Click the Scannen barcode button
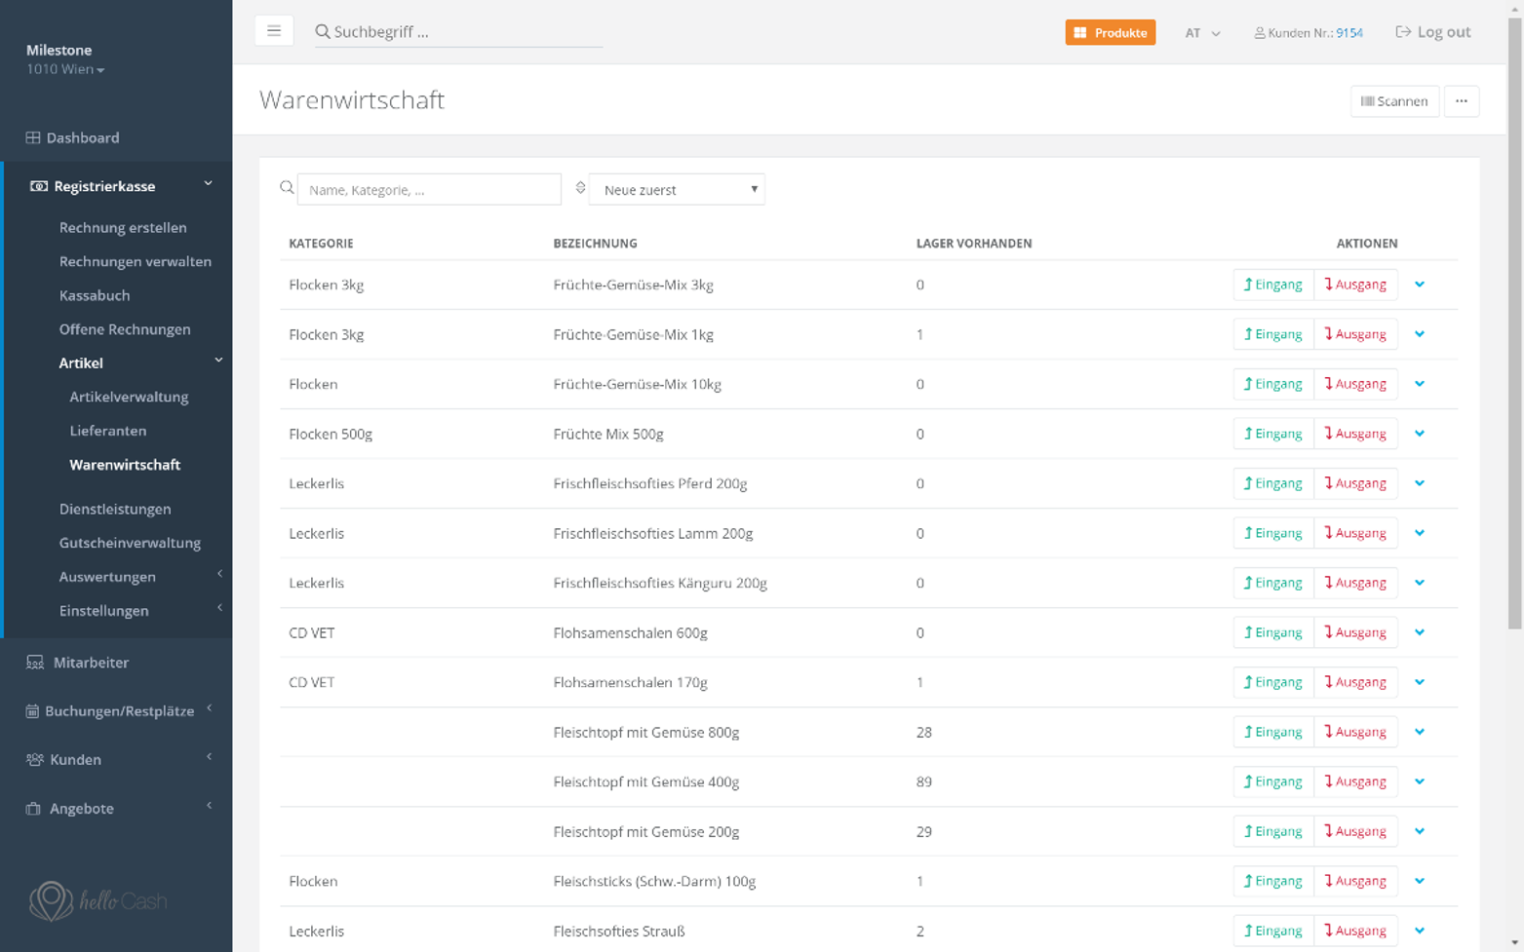 point(1394,101)
